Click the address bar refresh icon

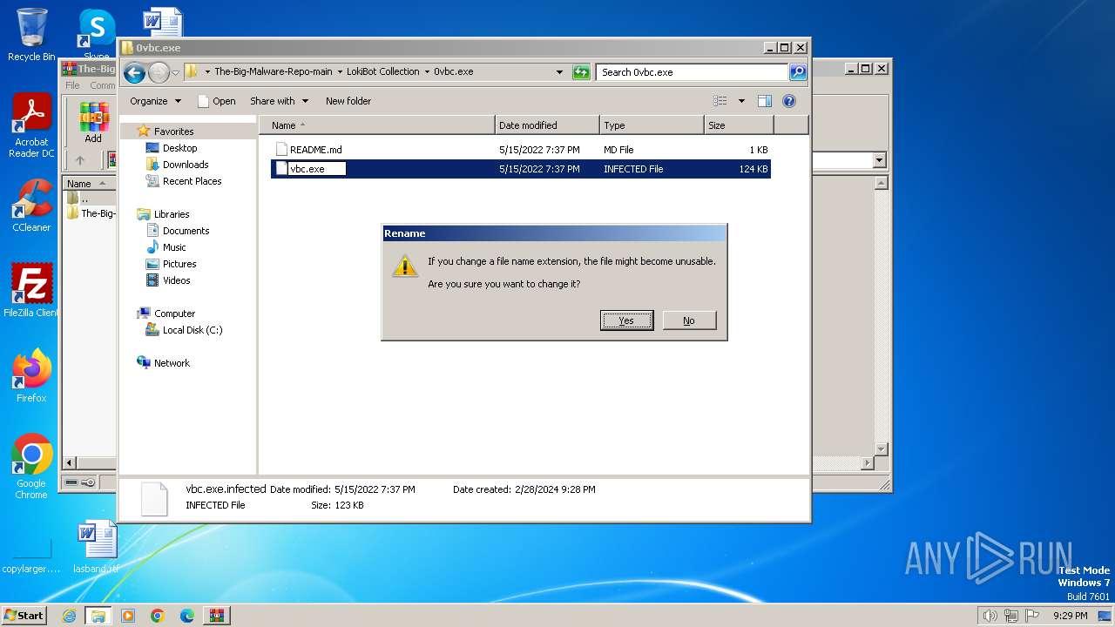(581, 72)
